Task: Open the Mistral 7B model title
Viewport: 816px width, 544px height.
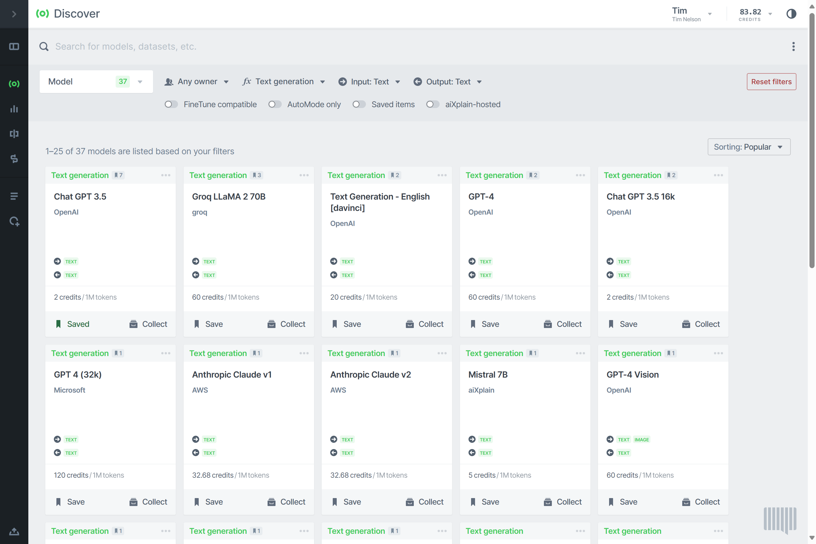Action: 488,374
